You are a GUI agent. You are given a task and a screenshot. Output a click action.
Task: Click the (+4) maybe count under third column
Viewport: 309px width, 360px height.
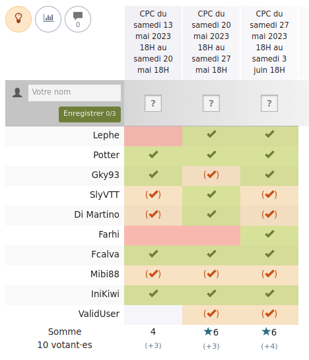point(269,346)
